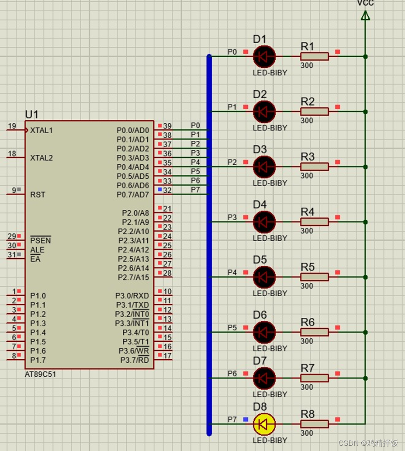
Task: Click pin number 39
Action: 167,126
